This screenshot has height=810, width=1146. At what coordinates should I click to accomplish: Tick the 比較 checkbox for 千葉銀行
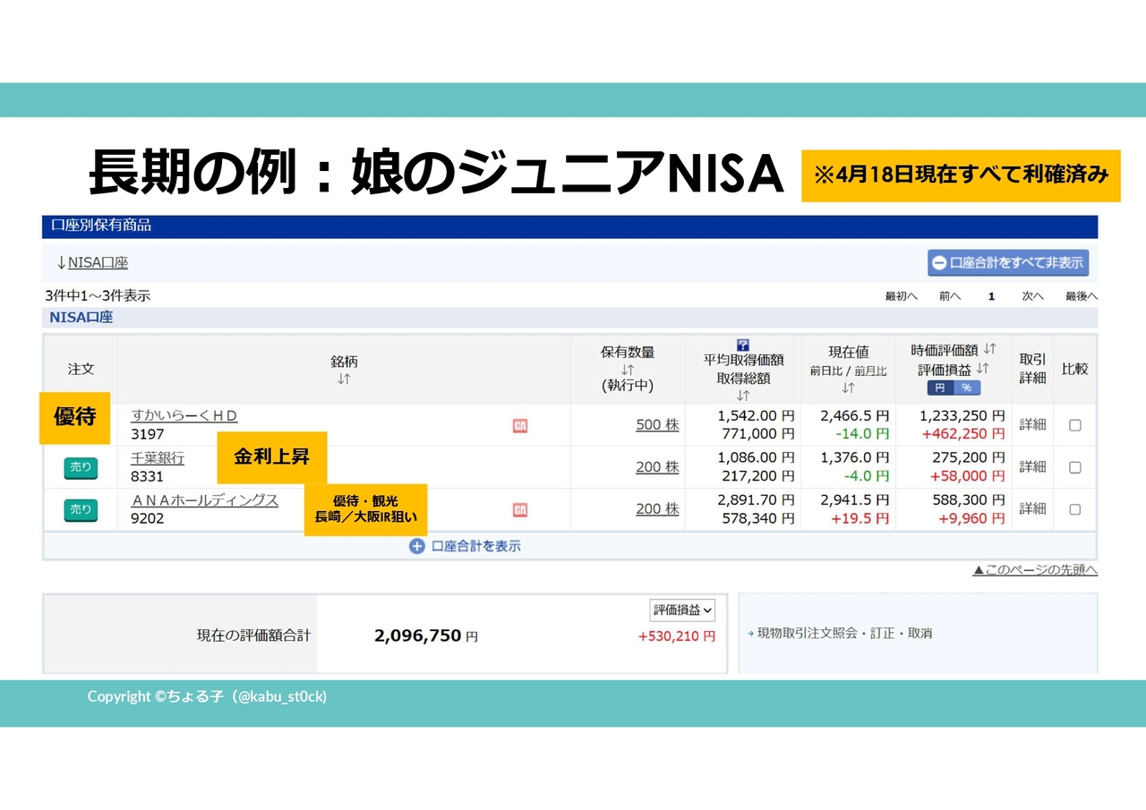click(1075, 467)
